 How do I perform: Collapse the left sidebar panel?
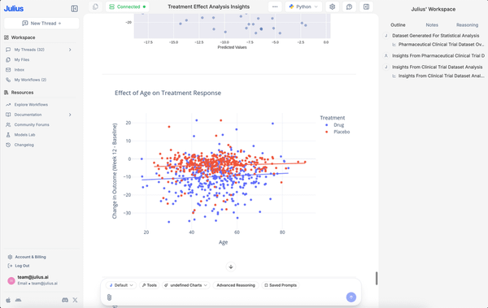point(74,8)
